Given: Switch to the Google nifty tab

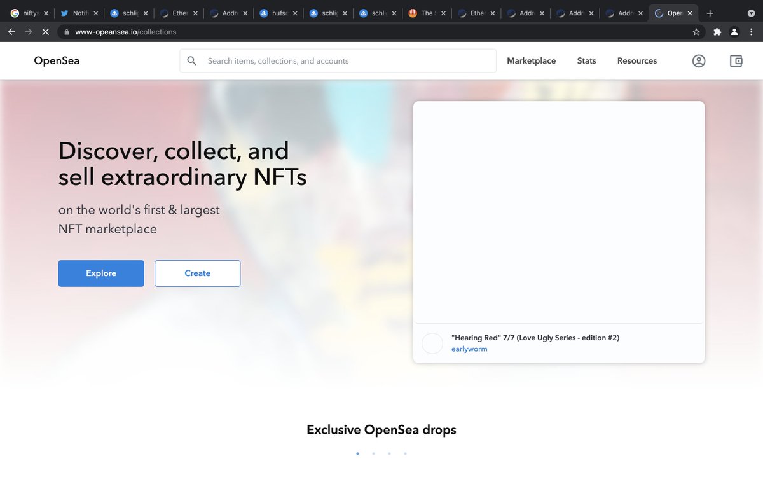Looking at the screenshot, I should [x=29, y=13].
